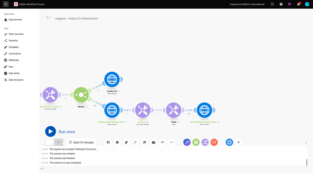The height and width of the screenshot is (173, 313).
Task: Open Keys page
Action: click(11, 67)
